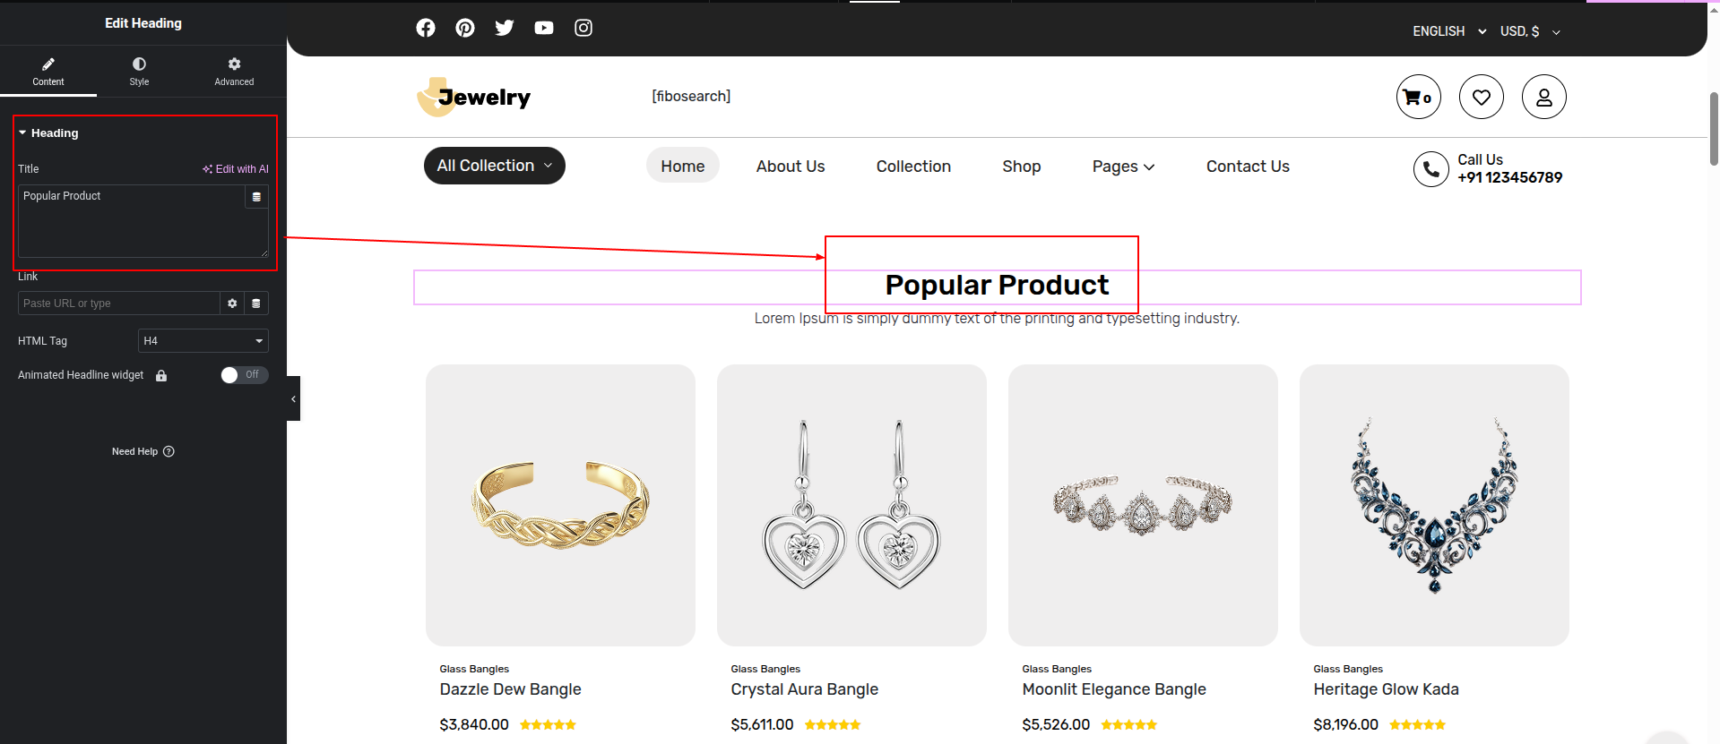Switch to the Style tab
Viewport: 1720px width, 744px height.
point(139,71)
